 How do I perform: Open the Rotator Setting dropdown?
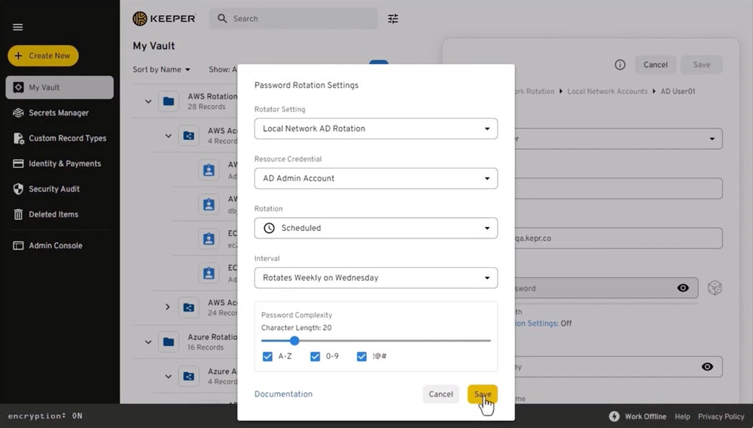(376, 129)
